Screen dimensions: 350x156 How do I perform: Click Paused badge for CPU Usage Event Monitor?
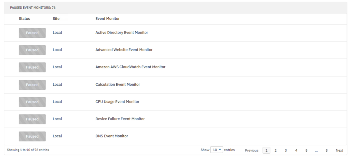click(x=32, y=102)
